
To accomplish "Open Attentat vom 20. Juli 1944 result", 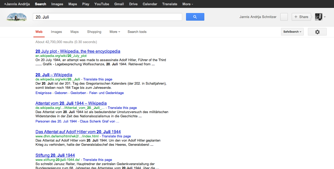I will pos(71,103).
